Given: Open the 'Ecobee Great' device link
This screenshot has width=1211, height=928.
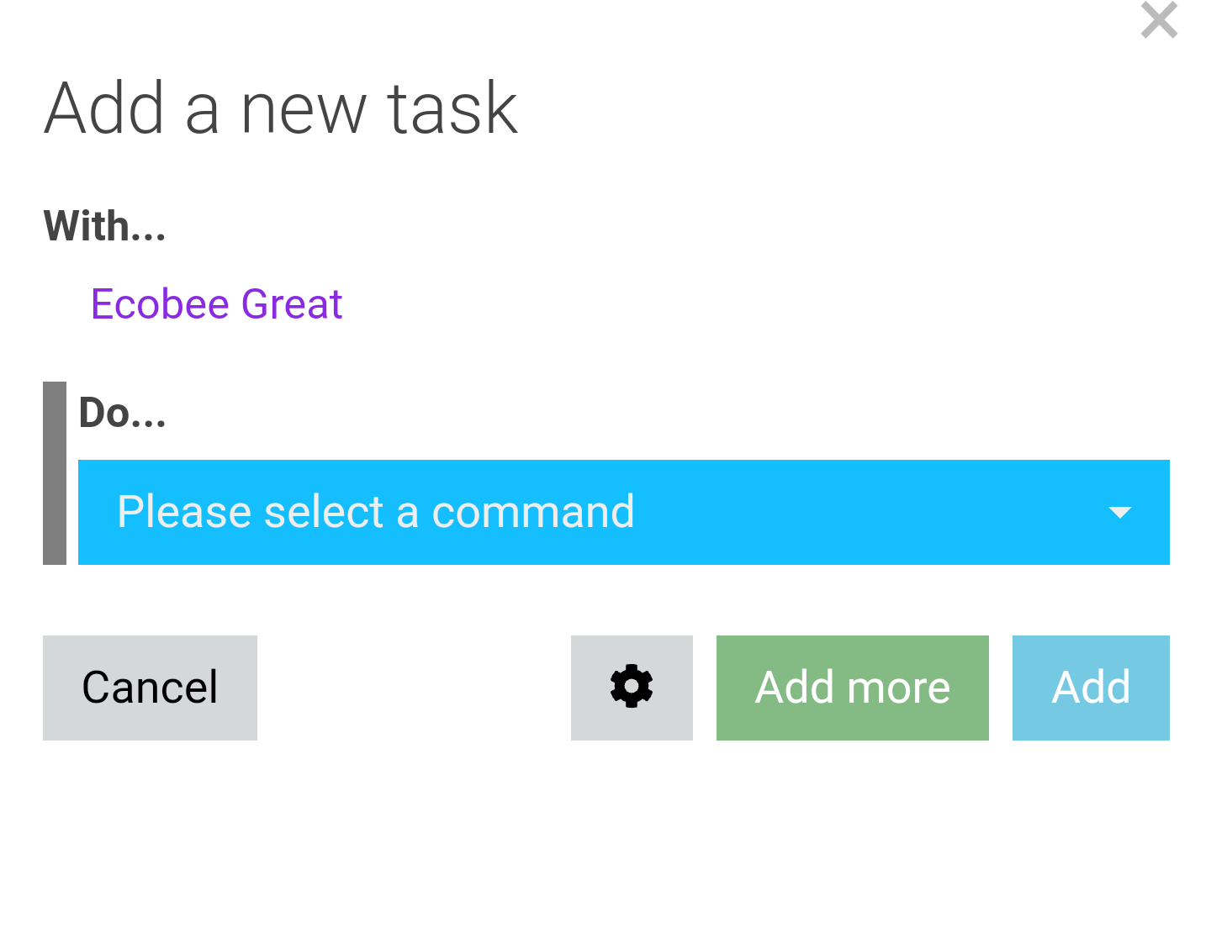Looking at the screenshot, I should 217,303.
